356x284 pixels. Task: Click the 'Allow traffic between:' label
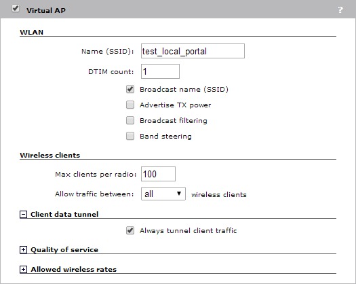click(94, 194)
